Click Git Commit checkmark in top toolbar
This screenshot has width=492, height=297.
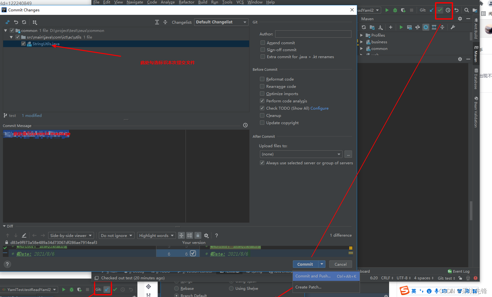440,10
